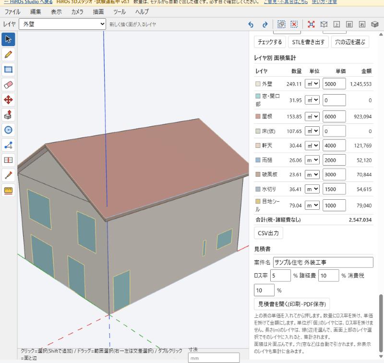Image resolution: width=384 pixels, height=363 pixels.
Task: Select the paint brush tool
Action: (x=8, y=175)
